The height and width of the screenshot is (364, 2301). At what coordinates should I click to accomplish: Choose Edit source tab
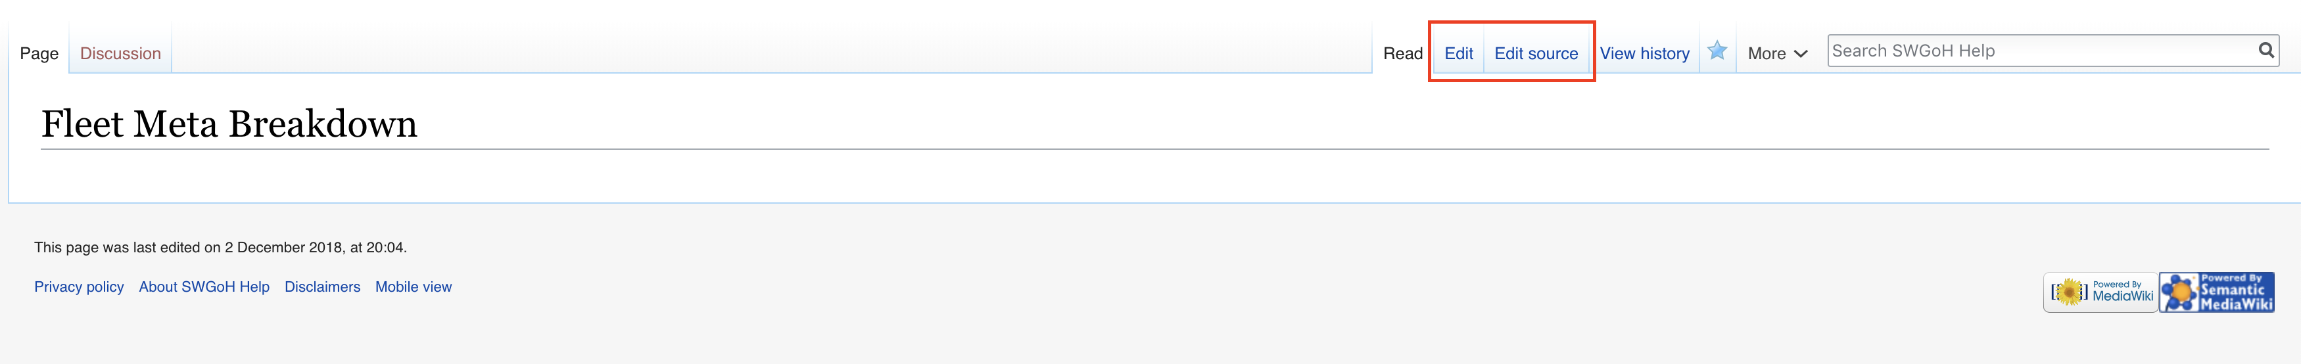(1536, 53)
